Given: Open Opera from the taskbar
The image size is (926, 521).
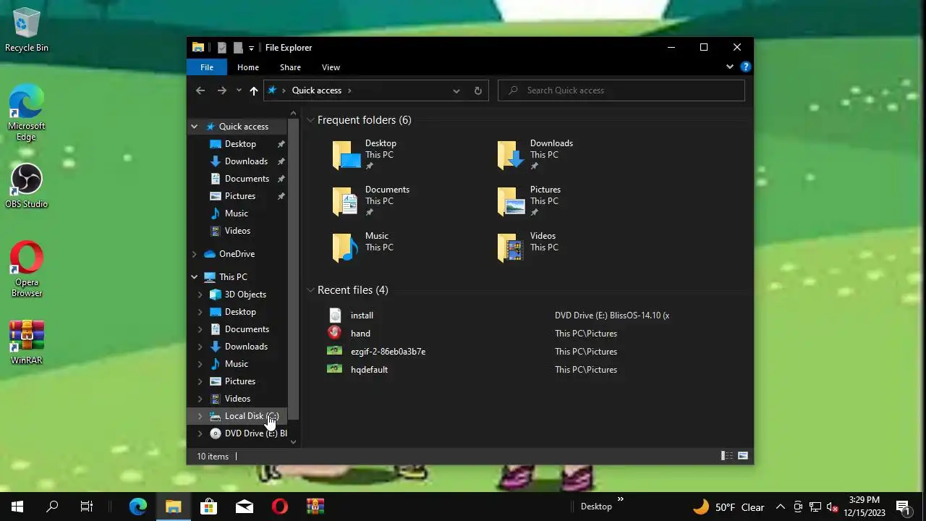Looking at the screenshot, I should tap(280, 507).
